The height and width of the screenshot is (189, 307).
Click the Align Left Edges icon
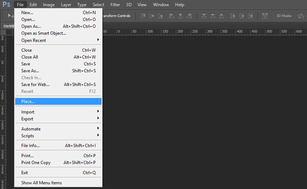coord(172,16)
